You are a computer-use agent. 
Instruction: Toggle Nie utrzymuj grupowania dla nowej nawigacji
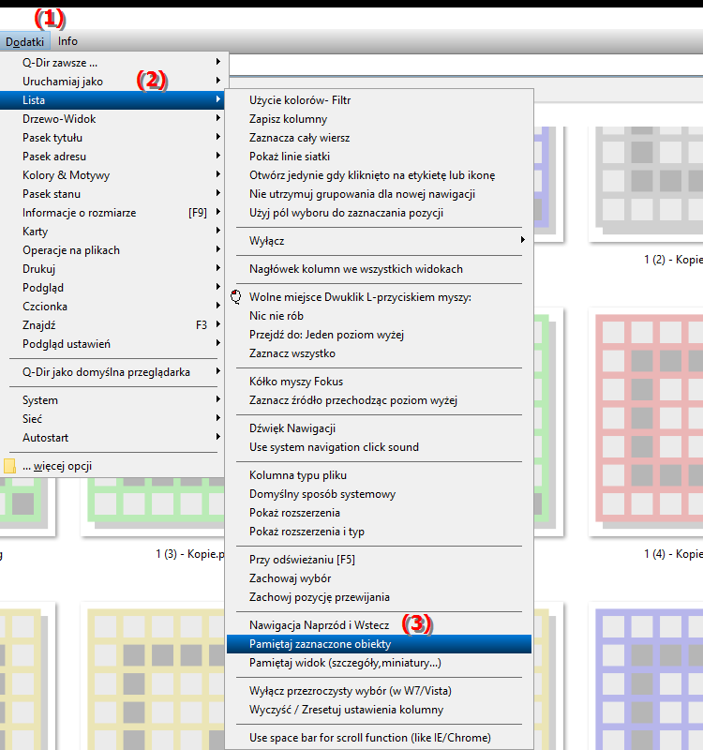coord(379,194)
